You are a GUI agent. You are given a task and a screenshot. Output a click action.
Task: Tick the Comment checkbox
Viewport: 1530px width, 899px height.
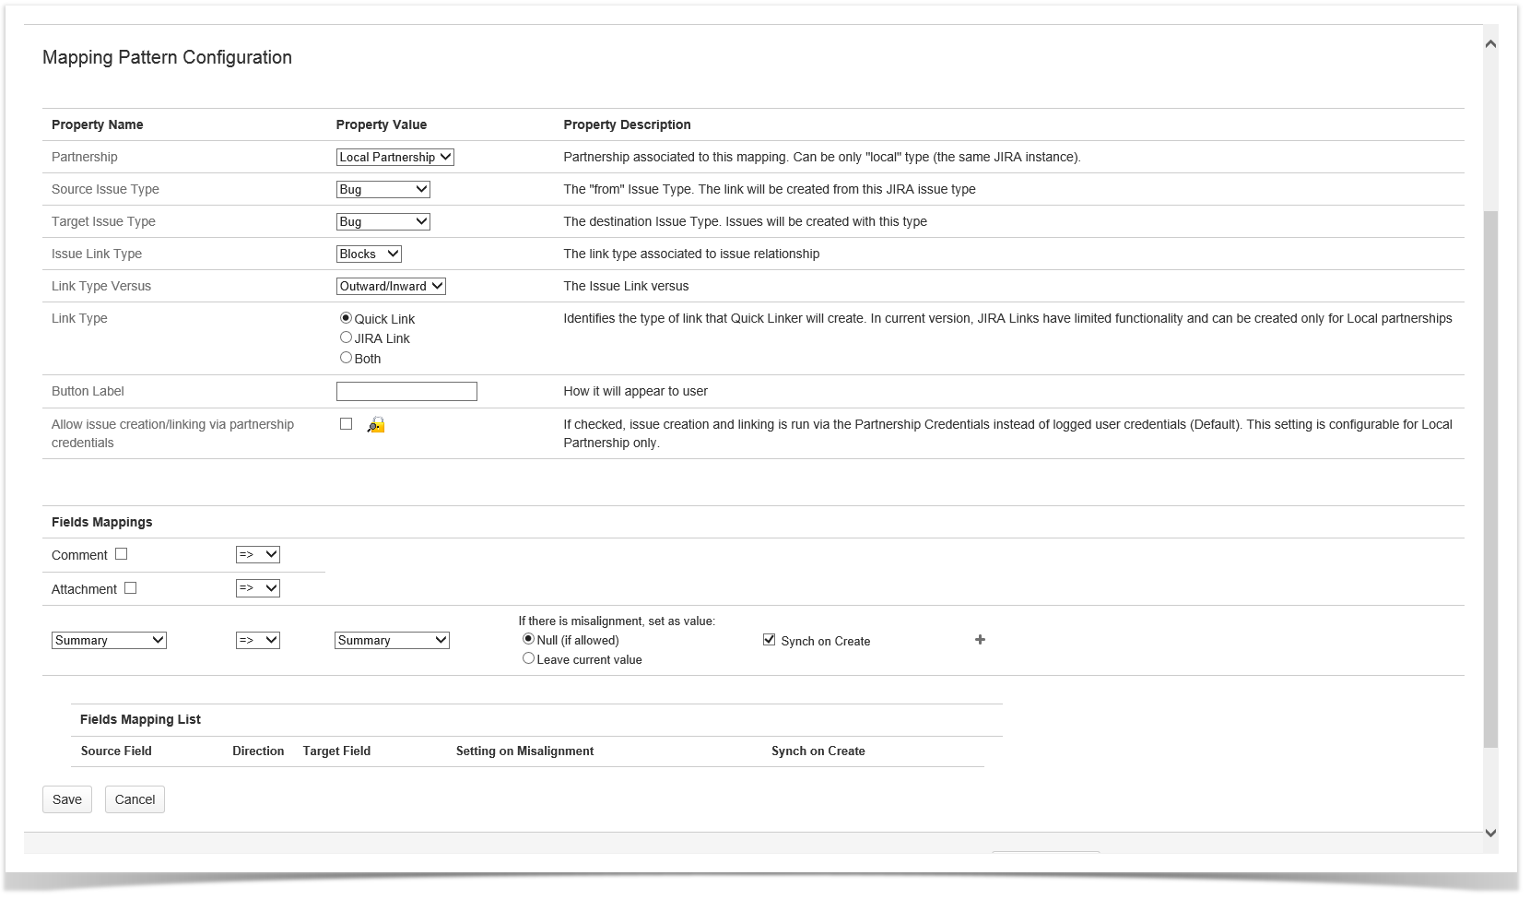click(x=122, y=554)
